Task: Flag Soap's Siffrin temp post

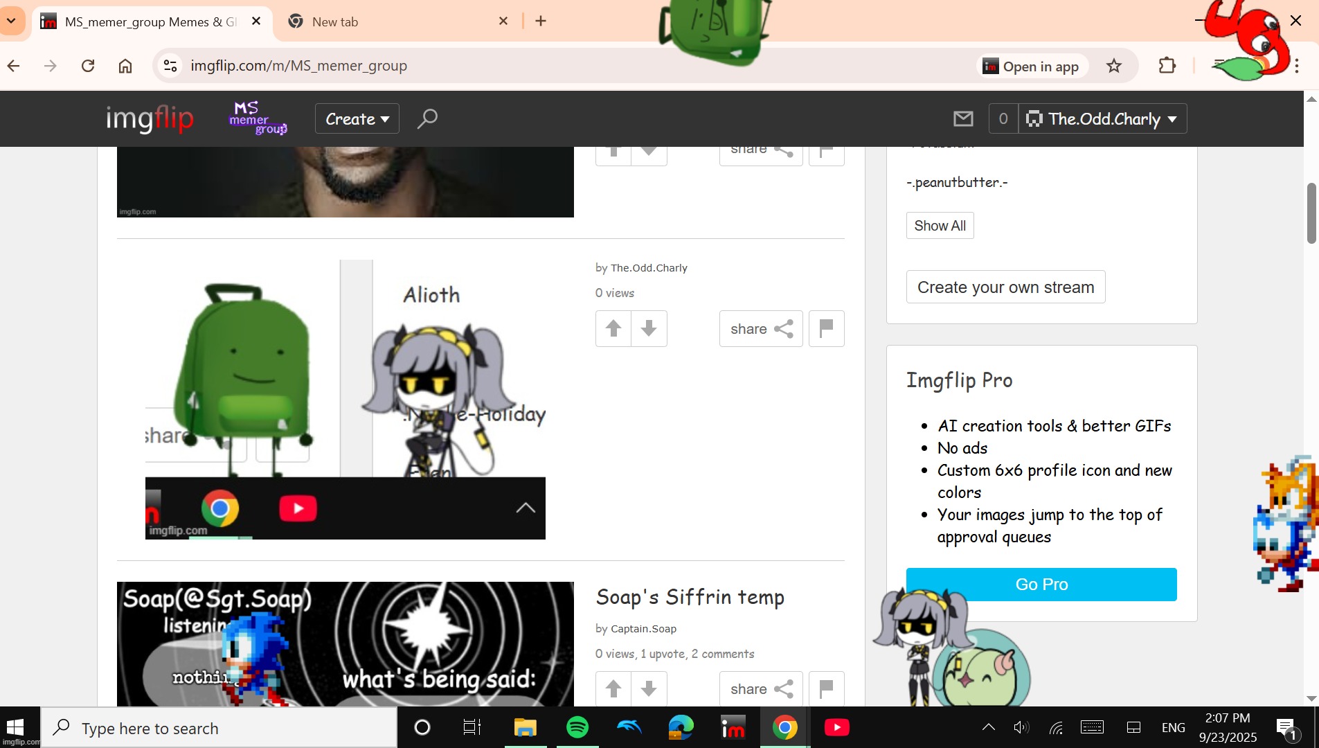Action: [826, 688]
